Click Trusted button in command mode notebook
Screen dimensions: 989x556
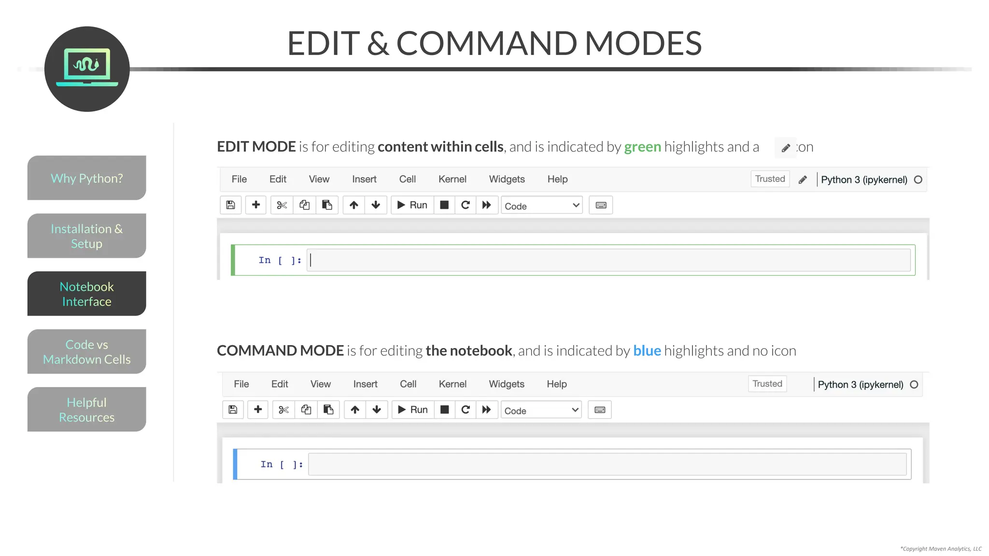click(767, 384)
